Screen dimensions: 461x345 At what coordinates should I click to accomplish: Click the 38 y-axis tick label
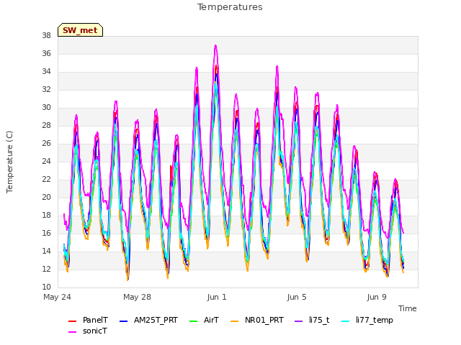[46, 36]
